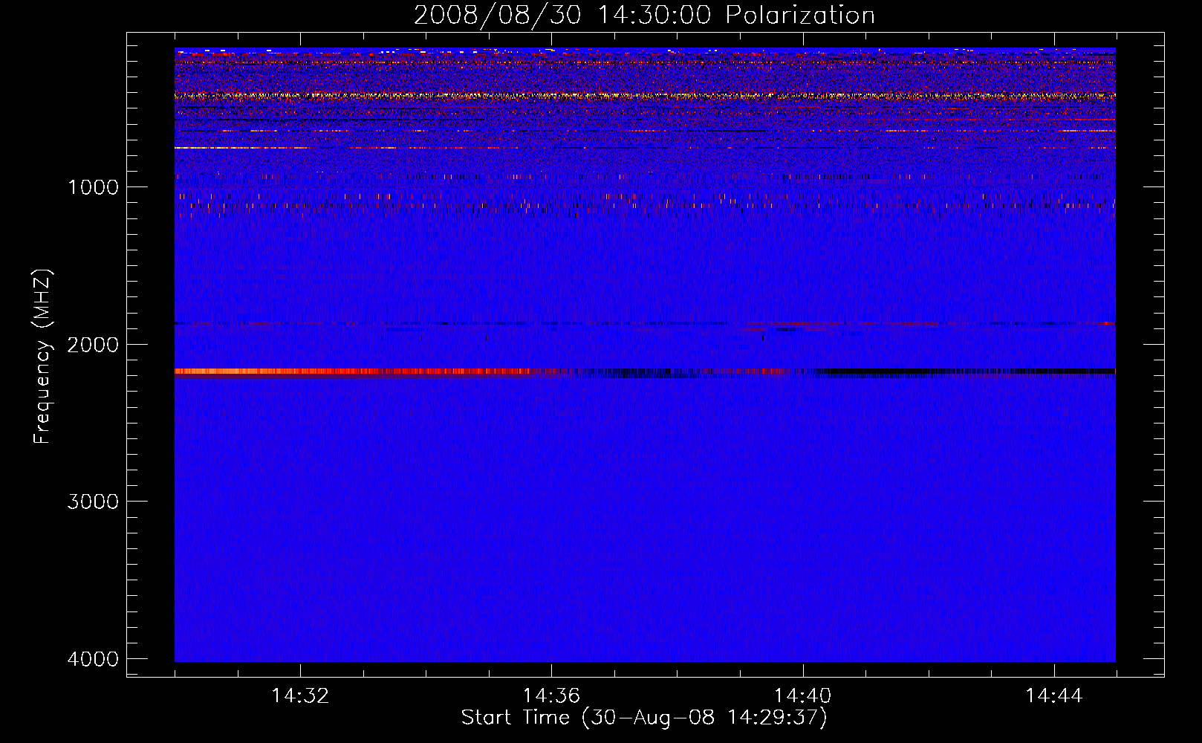This screenshot has width=1202, height=743.
Task: Click the 14:36 time tick label
Action: (x=551, y=696)
